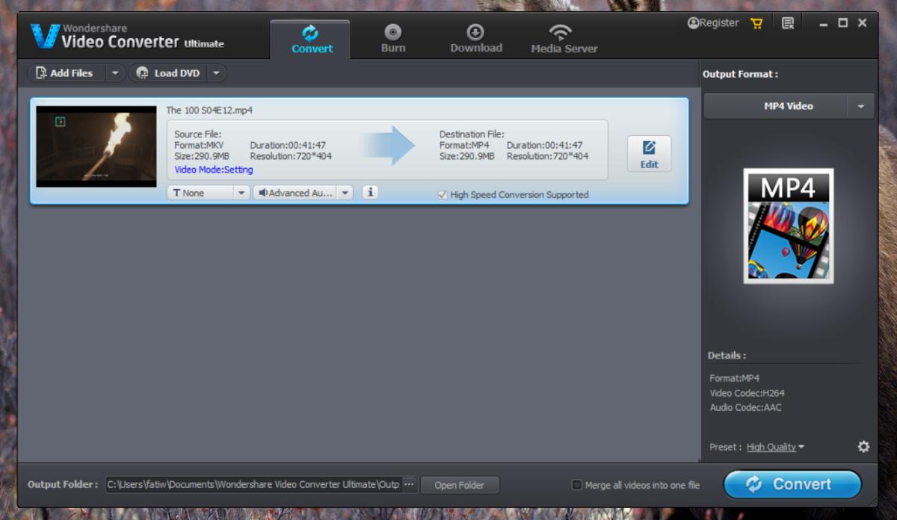
Task: Click the blue Convert button
Action: tap(792, 484)
